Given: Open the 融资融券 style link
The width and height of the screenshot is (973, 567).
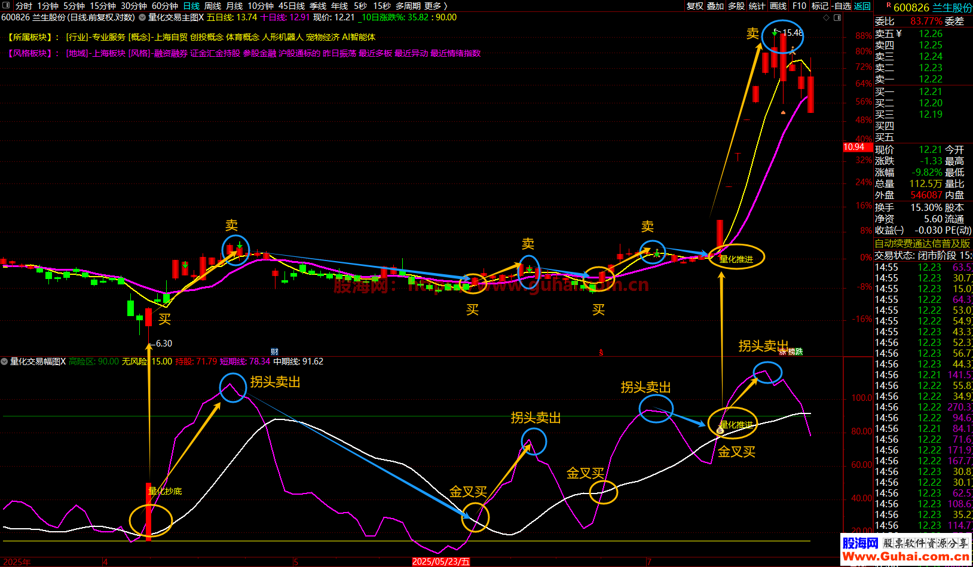Looking at the screenshot, I should tap(171, 53).
